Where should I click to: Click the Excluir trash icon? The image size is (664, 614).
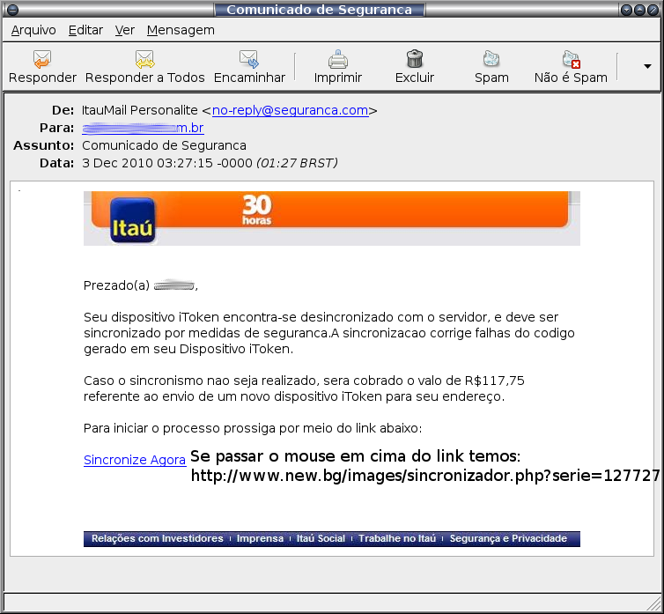pyautogui.click(x=415, y=59)
